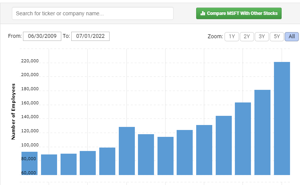
Task: Click the From date field 06/30/2009
Action: coord(42,36)
